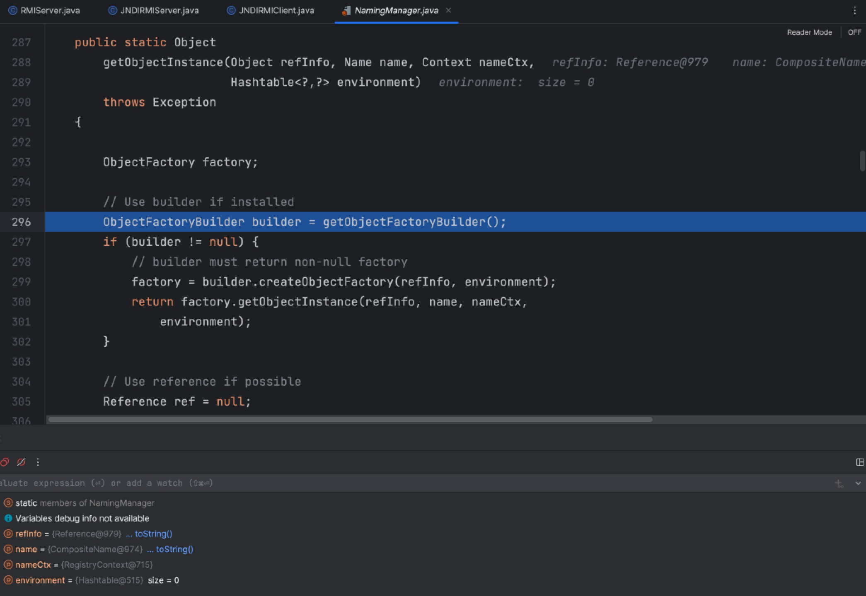Screen dimensions: 866x596
Task: Click line number 299 in gutter
Action: coord(21,282)
